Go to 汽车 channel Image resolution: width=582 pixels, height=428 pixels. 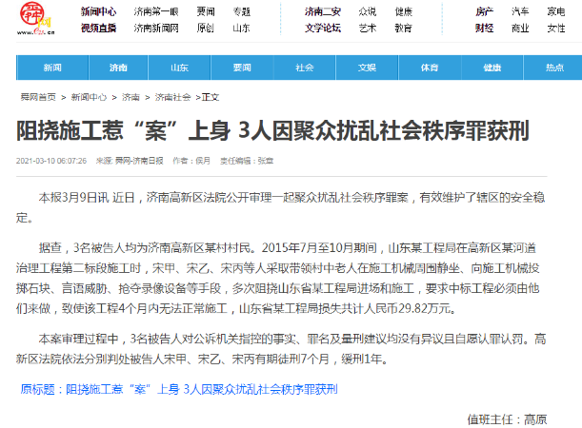(x=520, y=11)
